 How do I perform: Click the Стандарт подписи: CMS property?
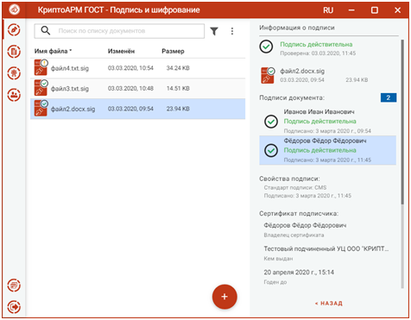click(295, 187)
